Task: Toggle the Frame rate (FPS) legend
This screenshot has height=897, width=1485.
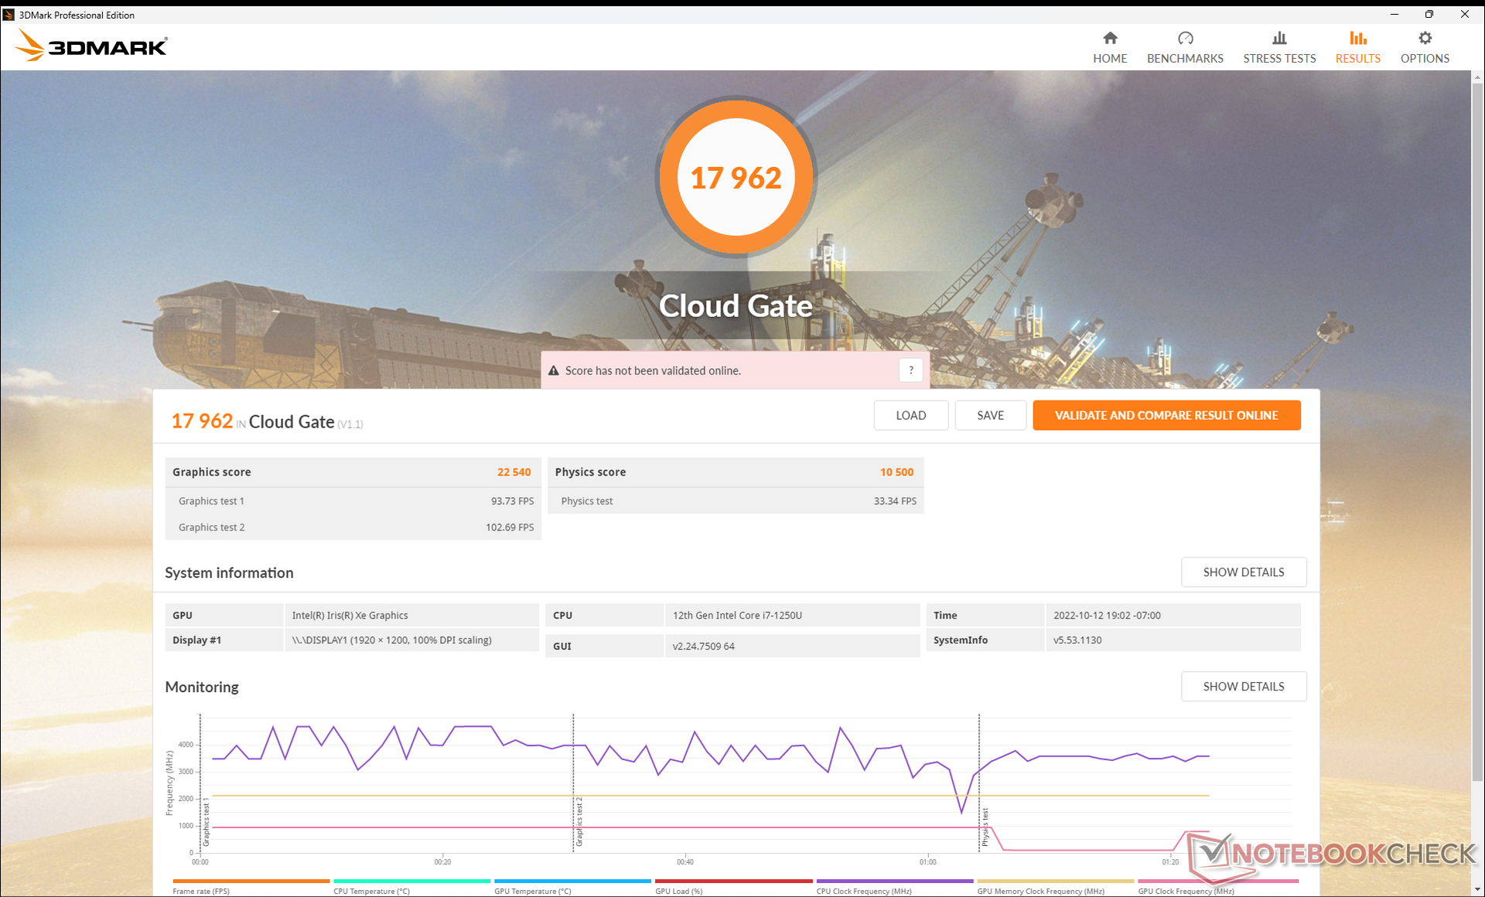Action: [x=201, y=891]
